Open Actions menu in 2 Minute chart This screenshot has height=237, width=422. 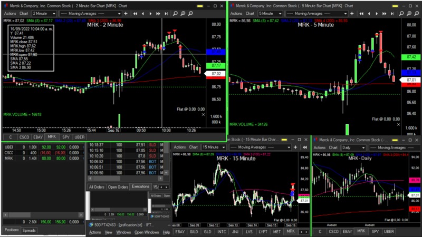(9, 13)
